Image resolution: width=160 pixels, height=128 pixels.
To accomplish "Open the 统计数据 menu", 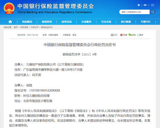I will coord(126,22).
